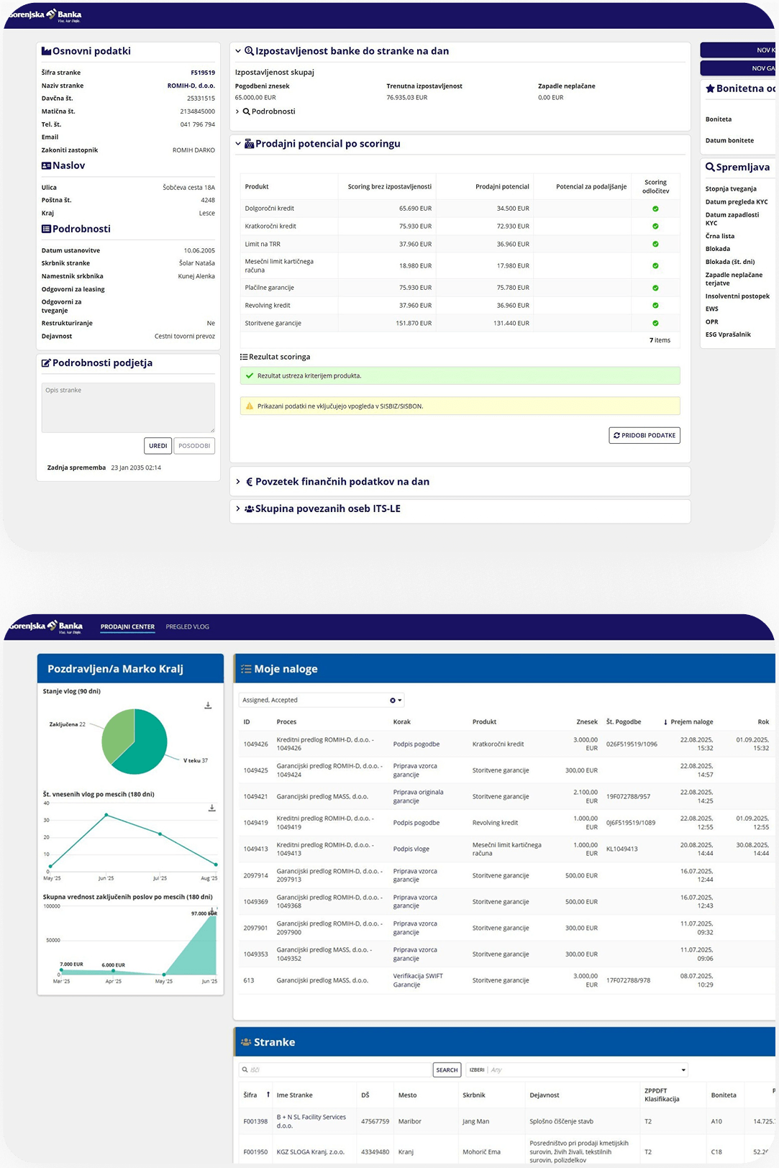Click the UREDI button under Opis stranke
779x1168 pixels.
[x=158, y=446]
